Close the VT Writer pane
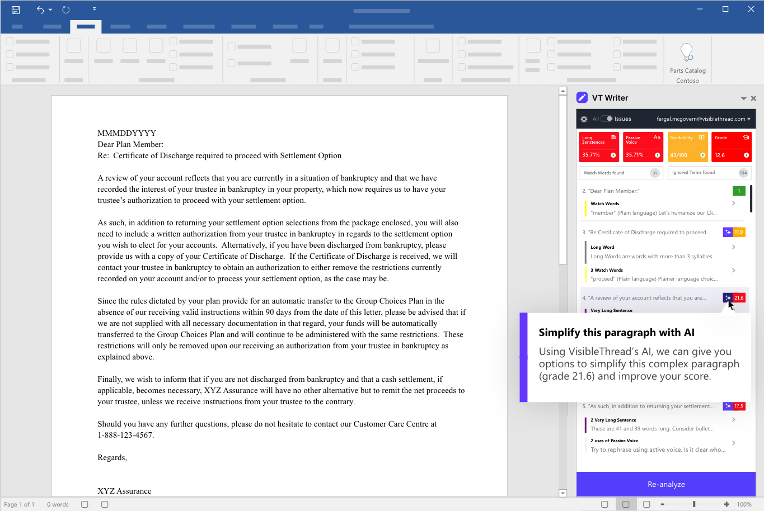The width and height of the screenshot is (764, 511). (753, 98)
